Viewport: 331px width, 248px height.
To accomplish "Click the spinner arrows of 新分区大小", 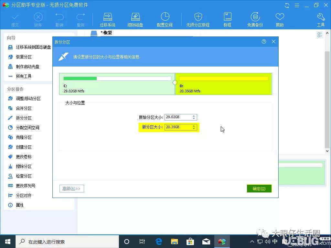I will coord(194,127).
